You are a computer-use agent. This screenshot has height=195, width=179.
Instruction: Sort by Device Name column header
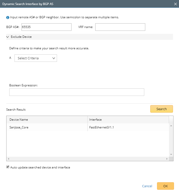click(x=47, y=120)
